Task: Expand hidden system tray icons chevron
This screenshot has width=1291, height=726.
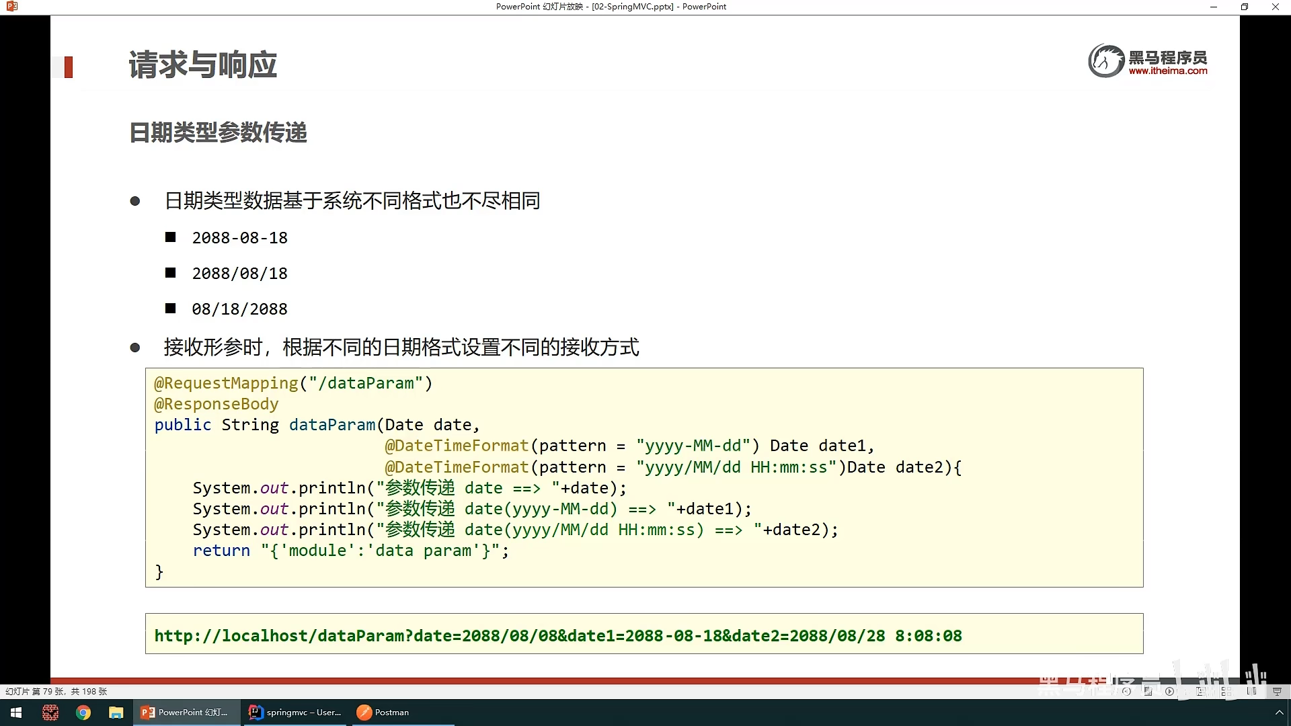Action: tap(1279, 713)
